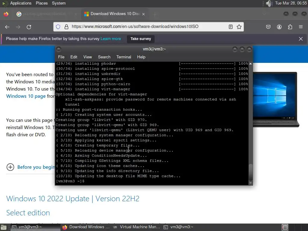Click the date and time clock in panel
308x231 pixels.
(x=291, y=3)
